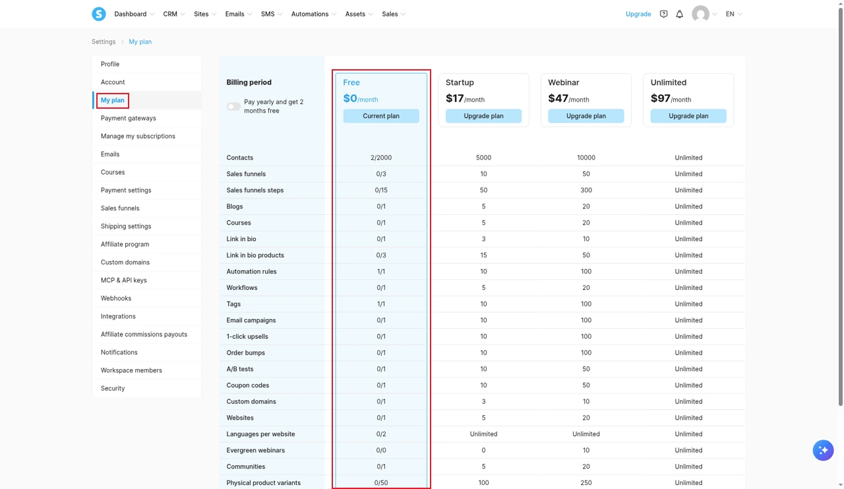Open Integrations settings
Screen dimensions: 844x489
tap(147, 316)
